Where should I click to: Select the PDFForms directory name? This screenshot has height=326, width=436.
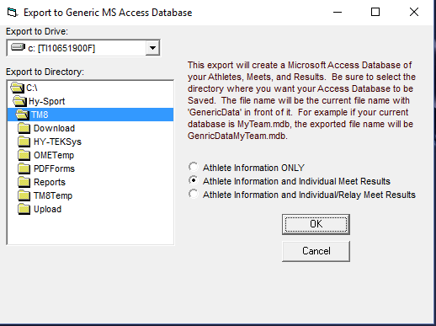coord(54,168)
